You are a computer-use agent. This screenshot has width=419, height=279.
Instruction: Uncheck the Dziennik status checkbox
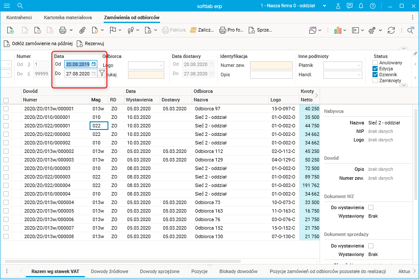click(375, 75)
